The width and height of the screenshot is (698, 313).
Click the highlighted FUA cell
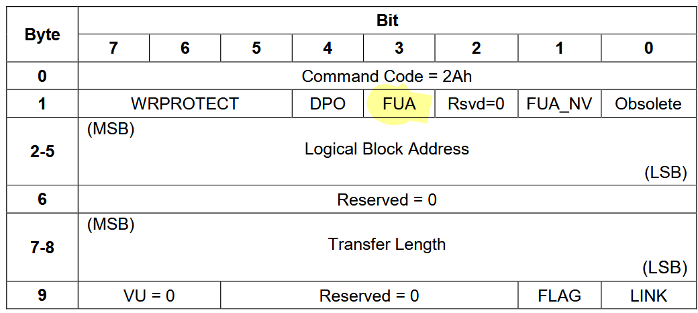tap(399, 103)
